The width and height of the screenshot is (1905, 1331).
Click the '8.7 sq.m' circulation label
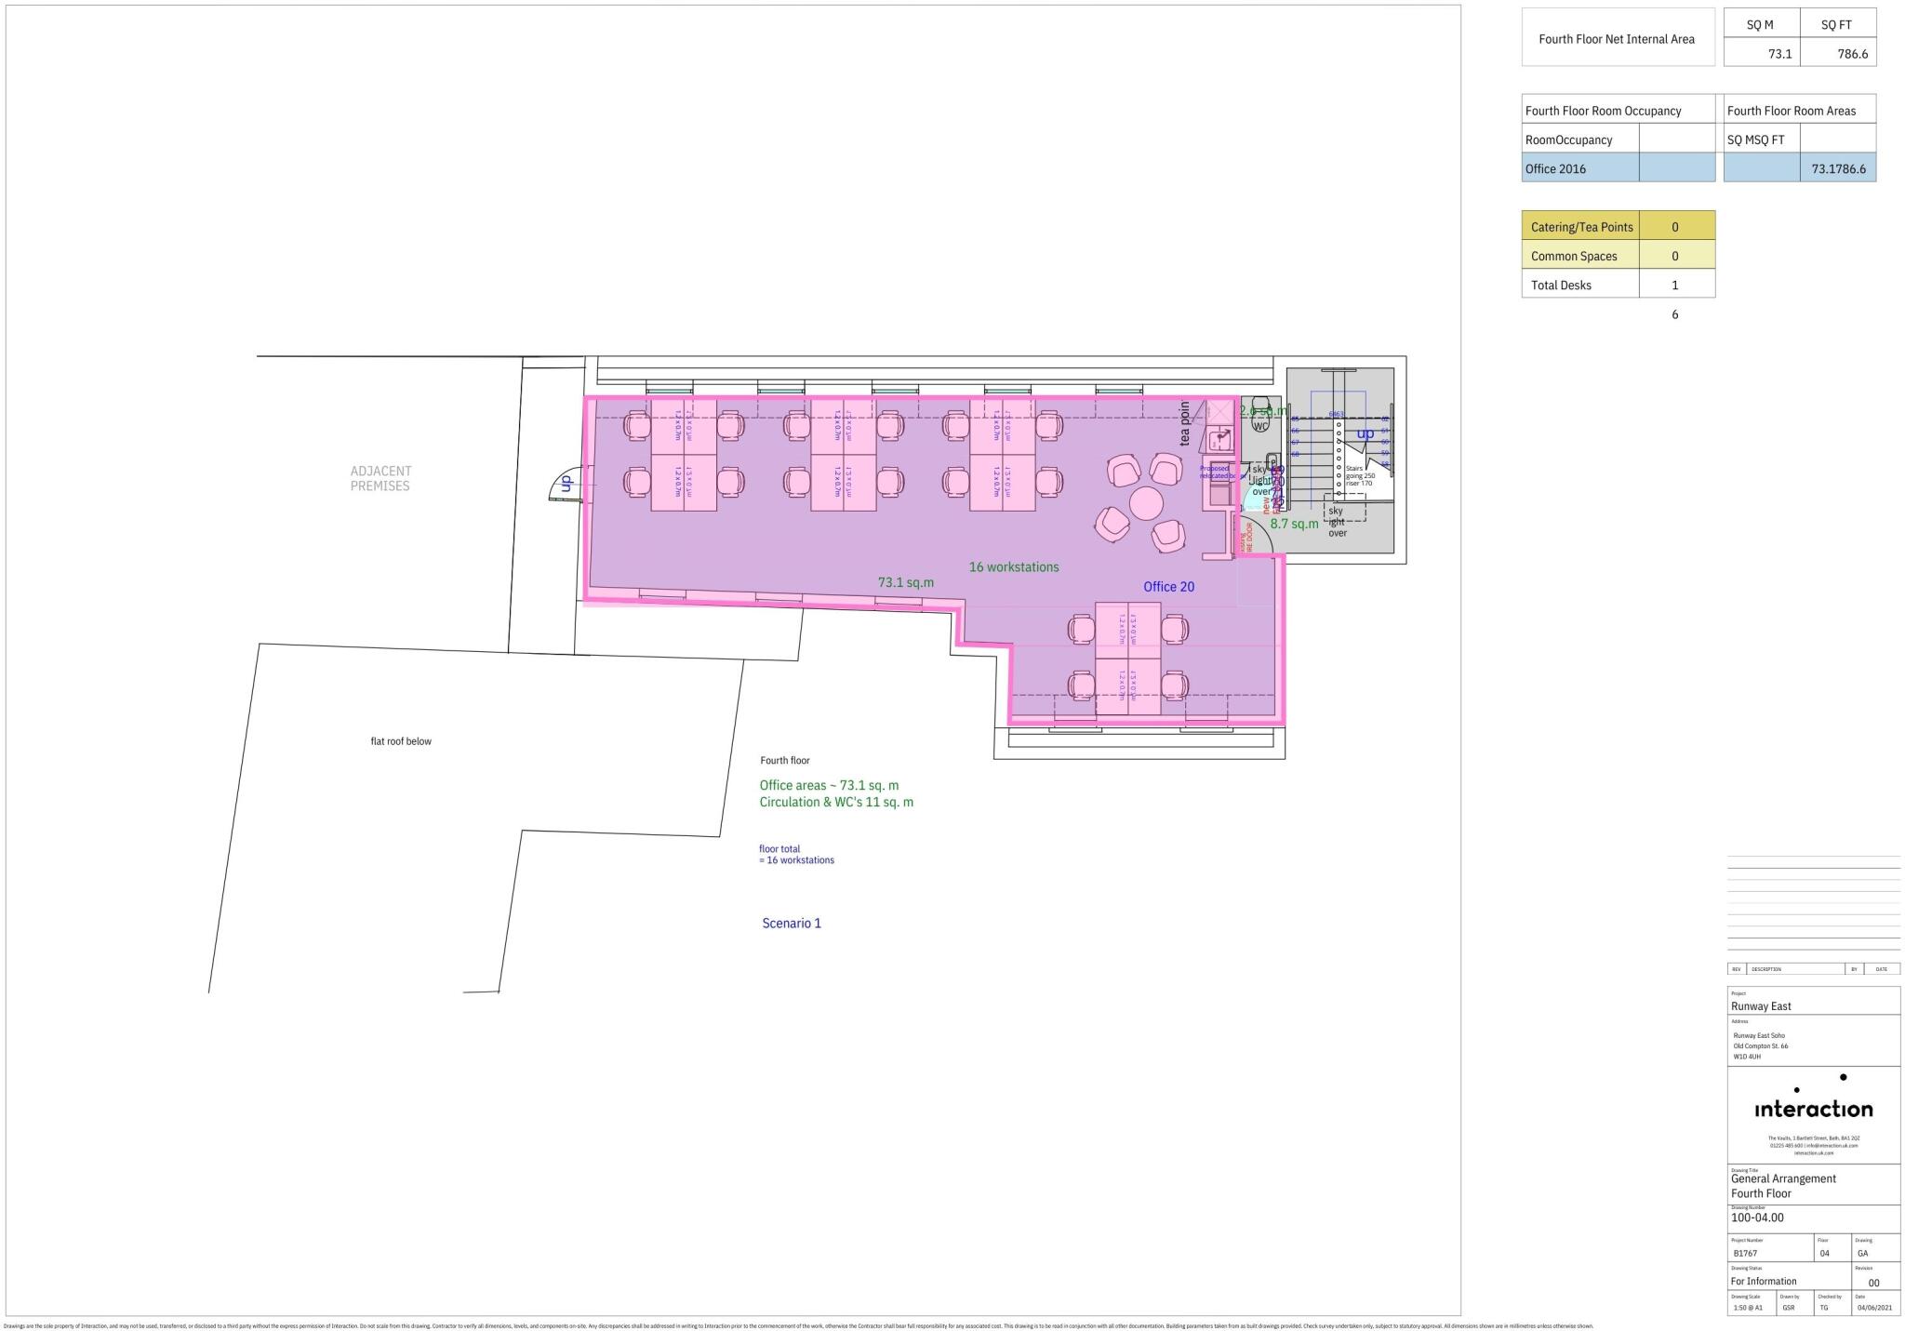click(x=1294, y=524)
